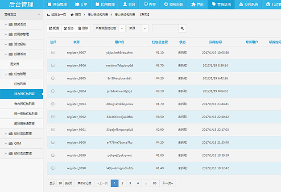
Task: Click username ybjuc4mh3rbuahtw cell
Action: (120, 53)
